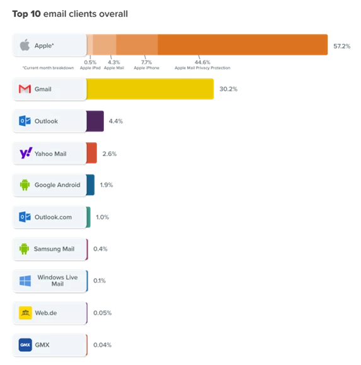Click the purple Outlook bar
The image size is (361, 365).
coord(95,121)
